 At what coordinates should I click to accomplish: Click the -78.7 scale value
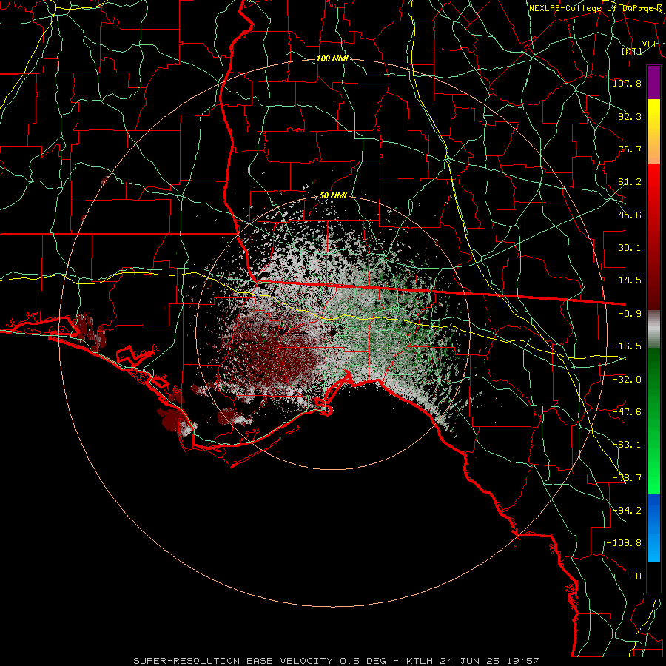click(x=627, y=477)
